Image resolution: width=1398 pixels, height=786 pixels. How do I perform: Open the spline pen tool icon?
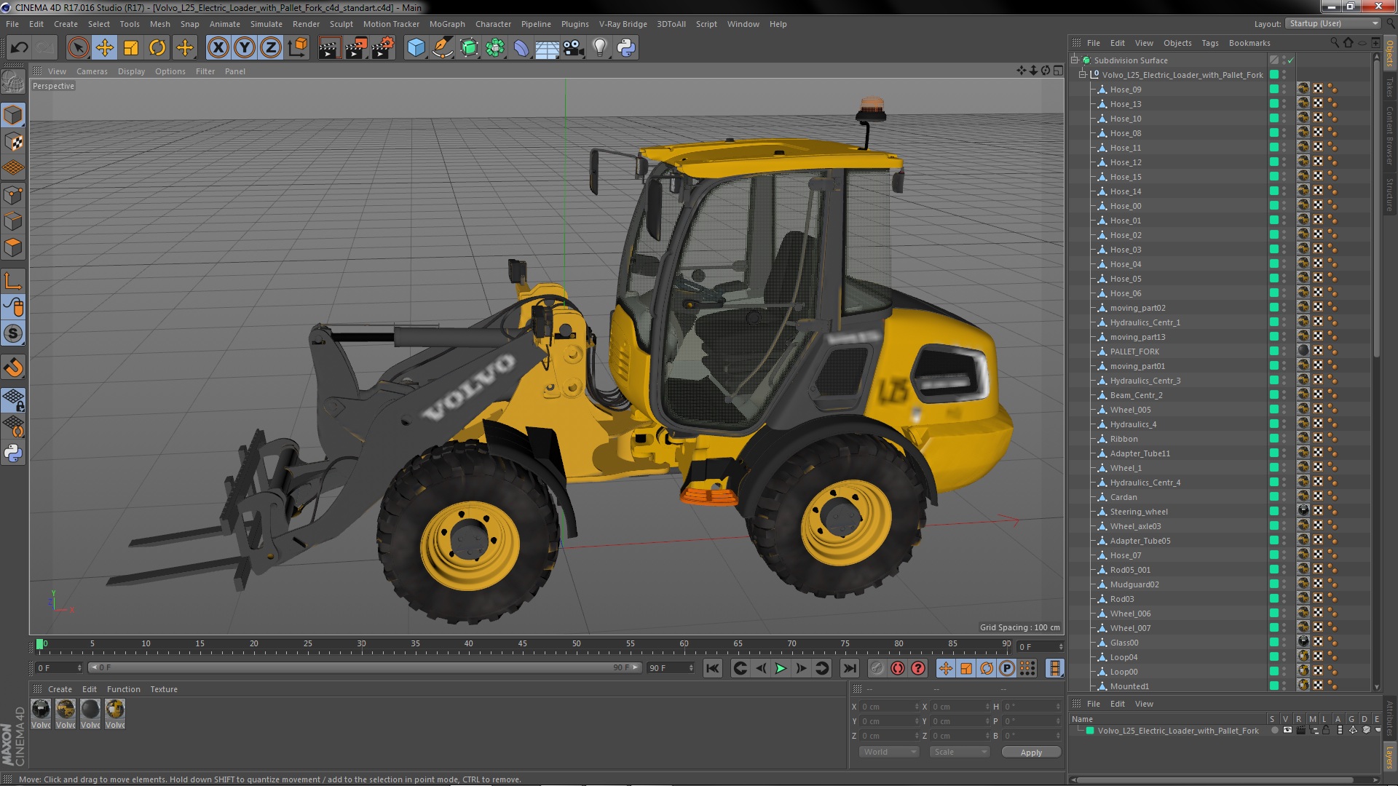pyautogui.click(x=442, y=48)
